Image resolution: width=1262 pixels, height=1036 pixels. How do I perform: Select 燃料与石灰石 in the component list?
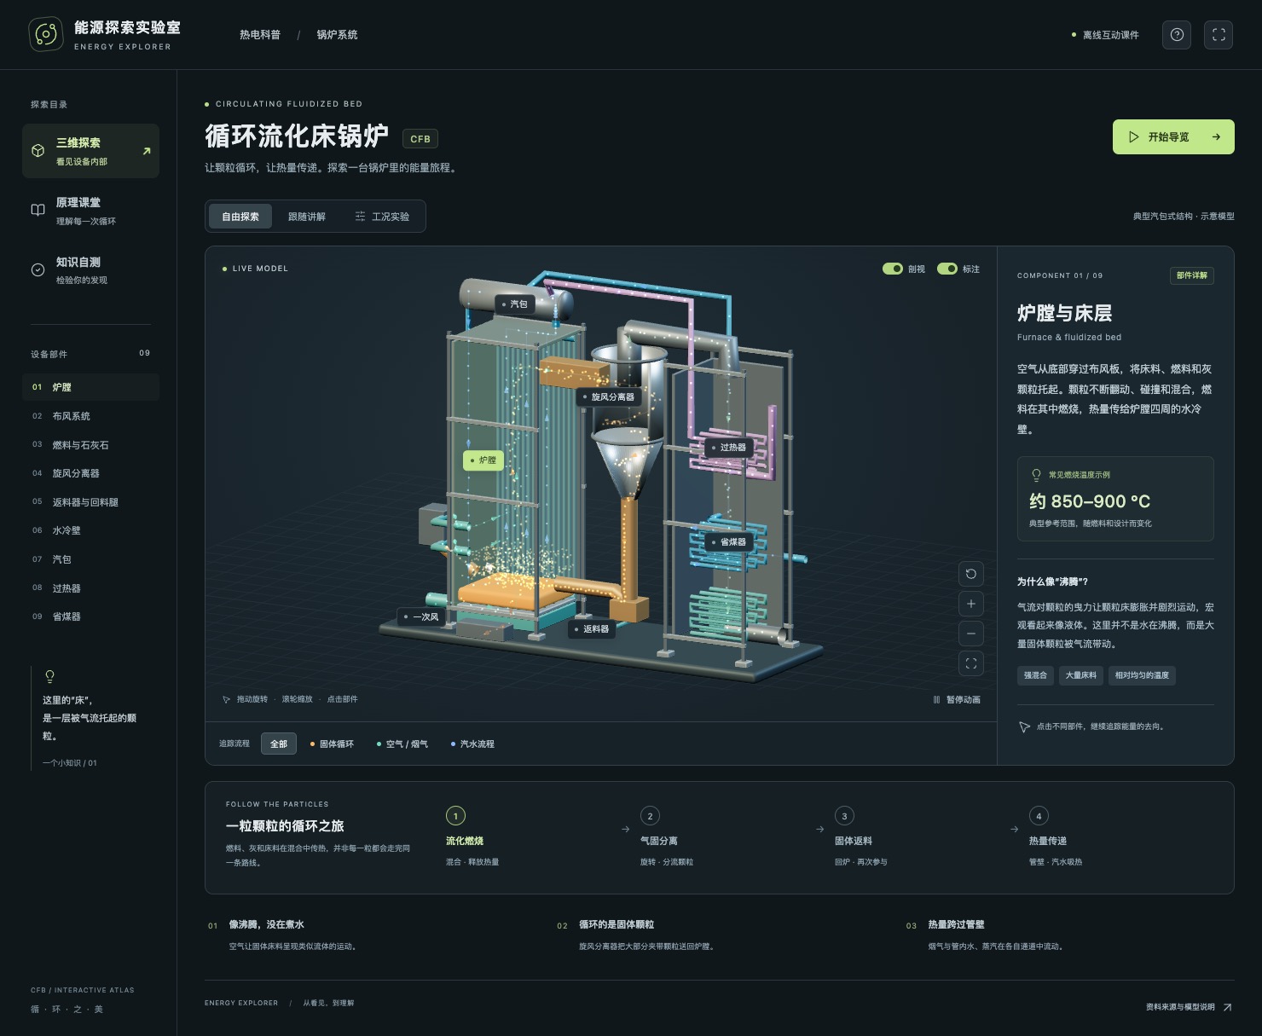90,445
